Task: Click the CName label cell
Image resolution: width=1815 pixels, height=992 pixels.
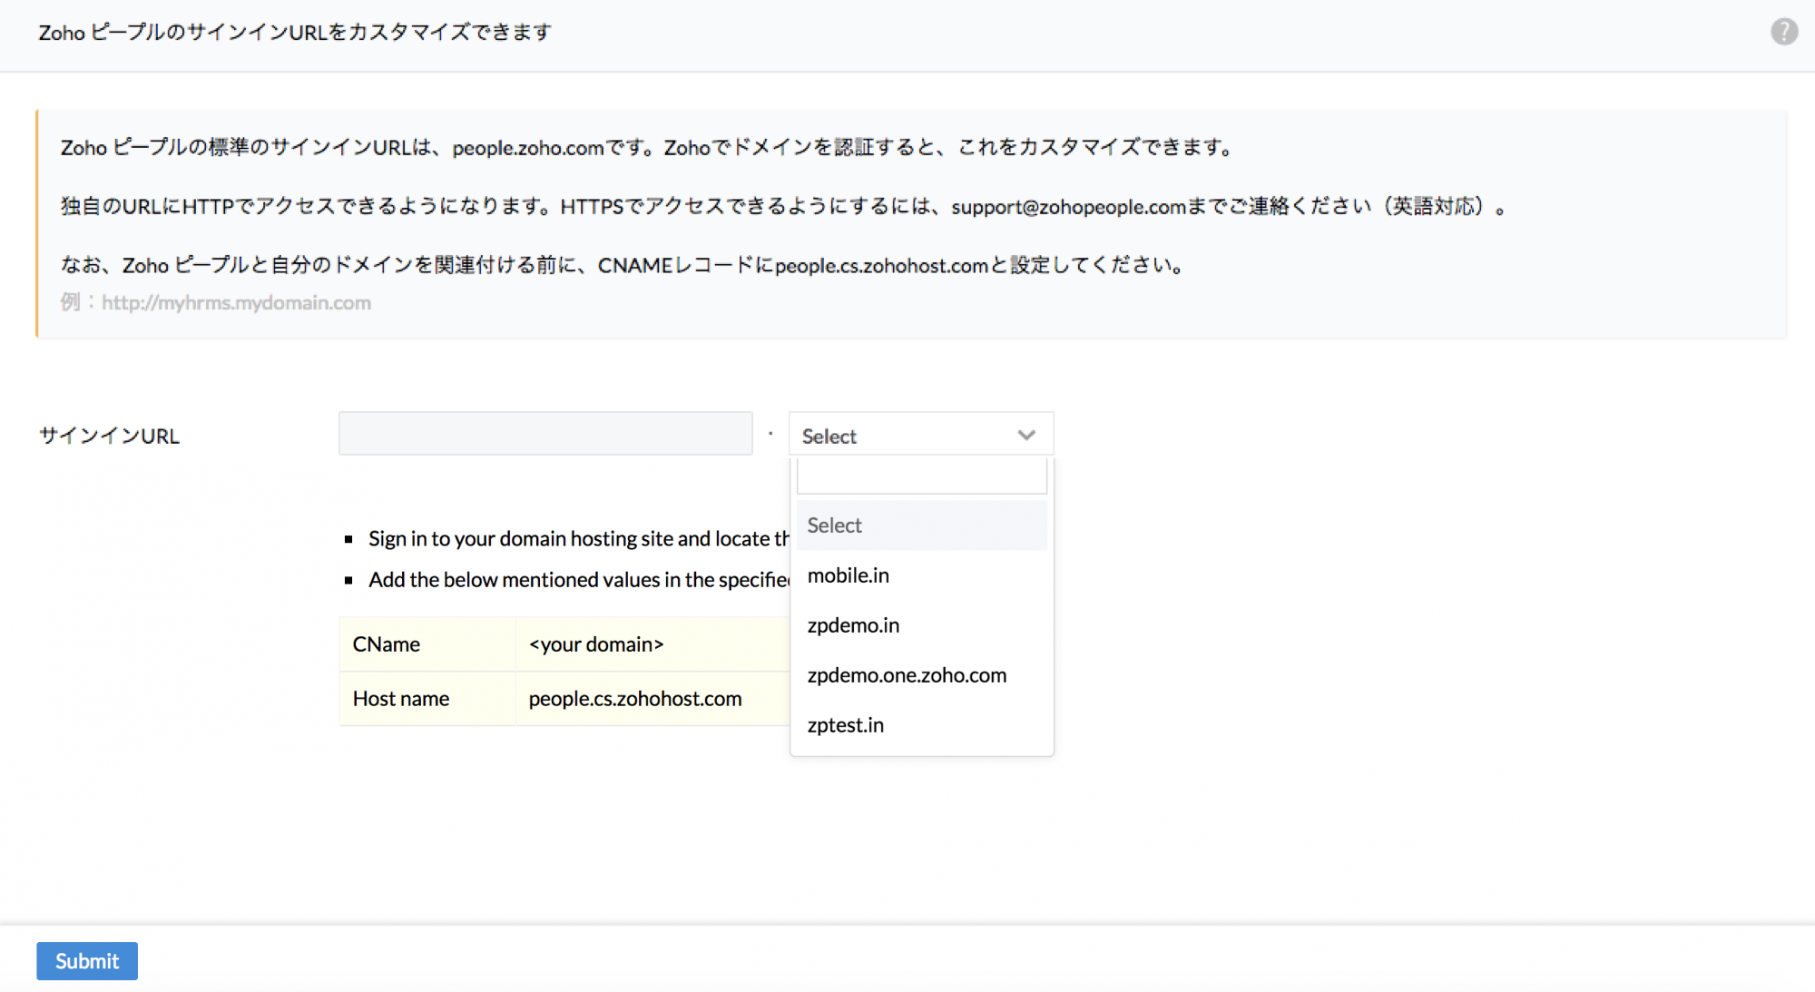Action: point(387,644)
